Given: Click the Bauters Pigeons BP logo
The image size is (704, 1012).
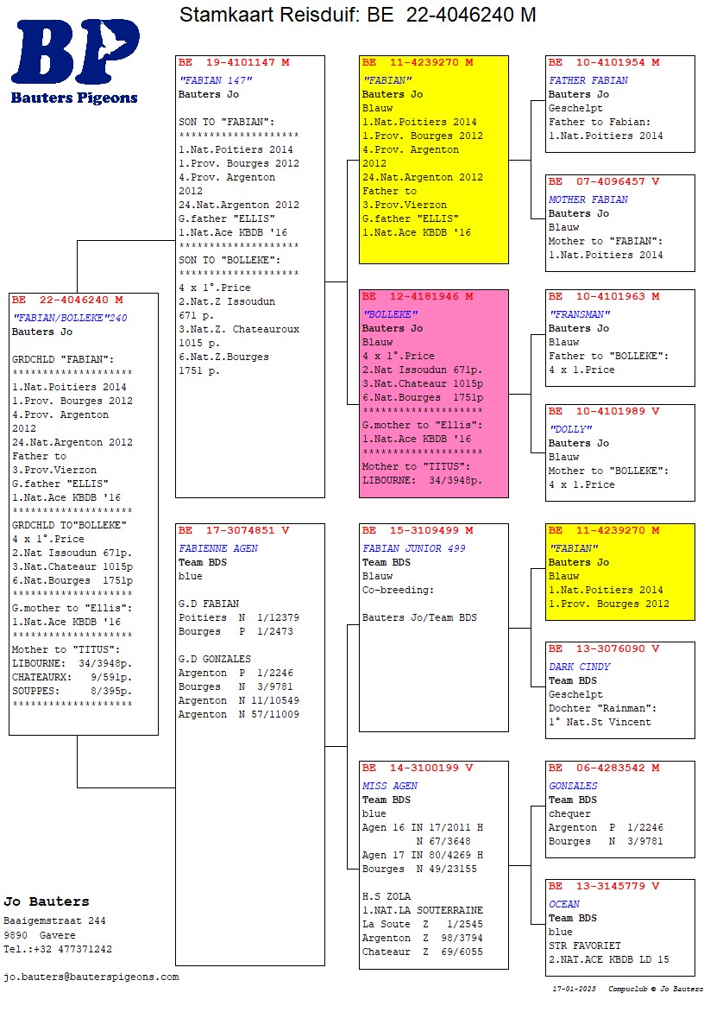Looking at the screenshot, I should coord(74,60).
